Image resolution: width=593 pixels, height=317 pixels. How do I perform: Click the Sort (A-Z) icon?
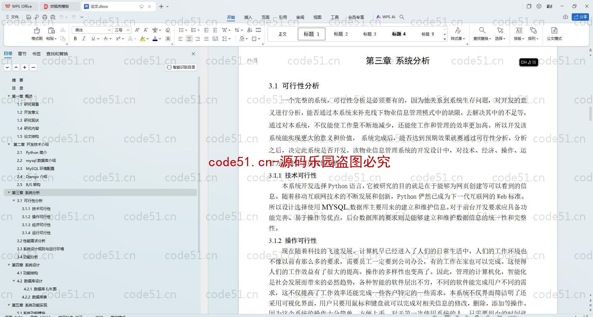coord(250,30)
